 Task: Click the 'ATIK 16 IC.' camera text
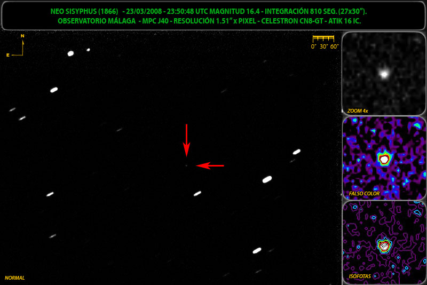tap(344, 21)
